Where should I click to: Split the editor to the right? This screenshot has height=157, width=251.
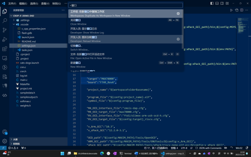click(x=242, y=10)
